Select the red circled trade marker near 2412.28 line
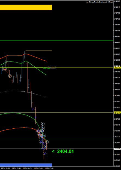This screenshot has width=121, height=170. 5,69
